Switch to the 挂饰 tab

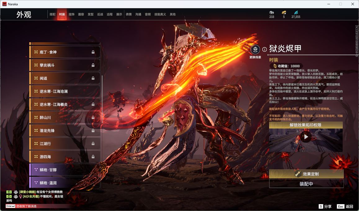click(71, 14)
